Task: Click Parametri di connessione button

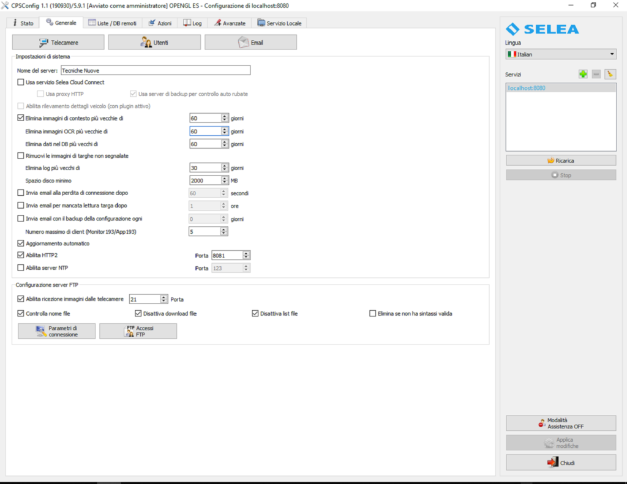Action: [56, 331]
